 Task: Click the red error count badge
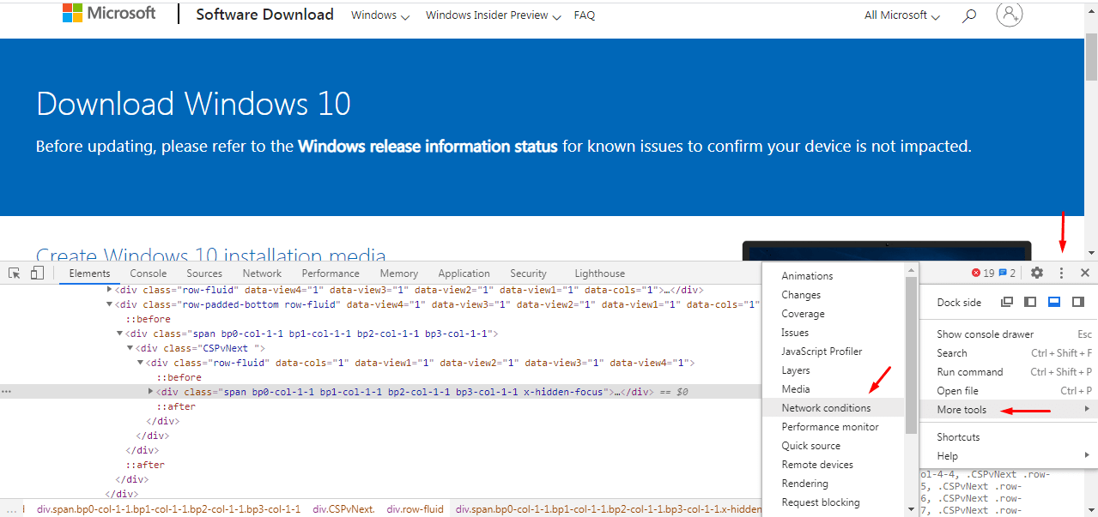pos(982,274)
